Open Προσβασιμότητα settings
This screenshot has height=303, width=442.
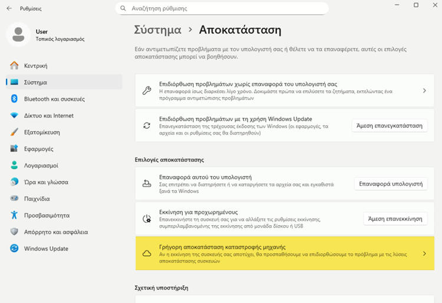coord(64,215)
